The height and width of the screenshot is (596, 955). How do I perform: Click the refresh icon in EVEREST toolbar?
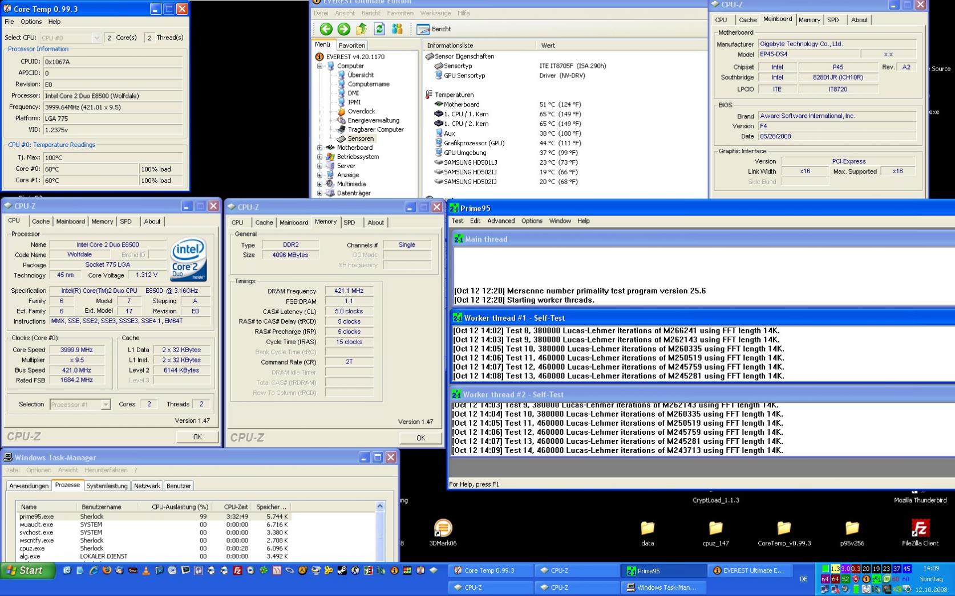[x=379, y=29]
